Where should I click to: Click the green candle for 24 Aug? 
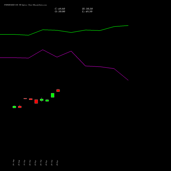click(x=14, y=107)
